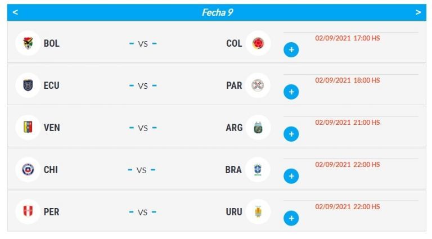Expand VEN vs ARG match details
Image resolution: width=432 pixels, height=239 pixels.
[x=291, y=134]
